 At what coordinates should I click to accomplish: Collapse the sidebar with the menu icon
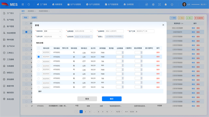[23, 4]
